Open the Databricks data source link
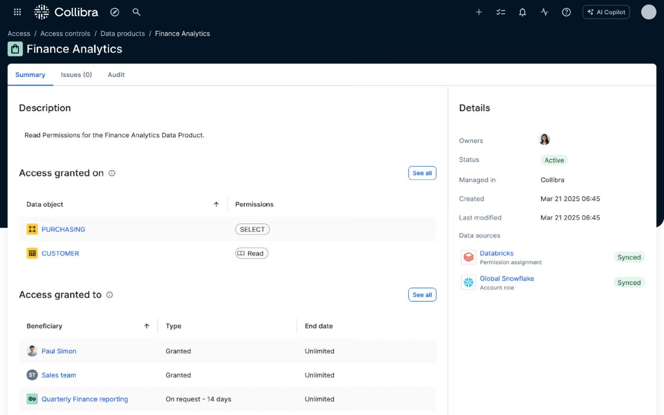Image resolution: width=664 pixels, height=415 pixels. pyautogui.click(x=497, y=253)
